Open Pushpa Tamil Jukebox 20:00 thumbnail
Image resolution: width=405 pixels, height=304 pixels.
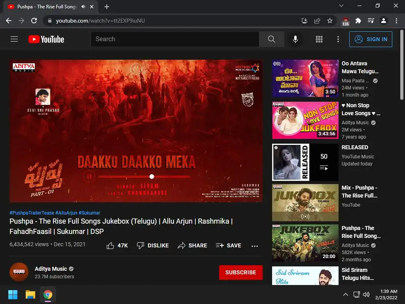305,243
